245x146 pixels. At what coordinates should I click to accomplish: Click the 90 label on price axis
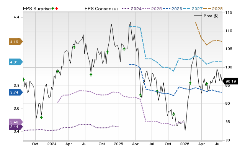(x=227, y=104)
